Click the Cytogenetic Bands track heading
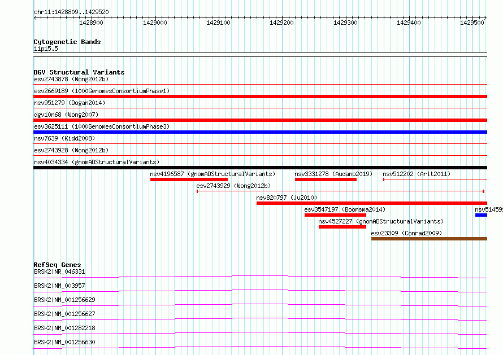503x355 pixels. click(67, 42)
